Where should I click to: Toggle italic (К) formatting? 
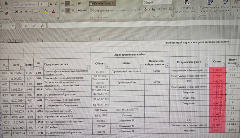21,12
